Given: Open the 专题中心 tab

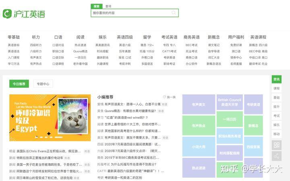Looking at the screenshot, I should 43,84.
